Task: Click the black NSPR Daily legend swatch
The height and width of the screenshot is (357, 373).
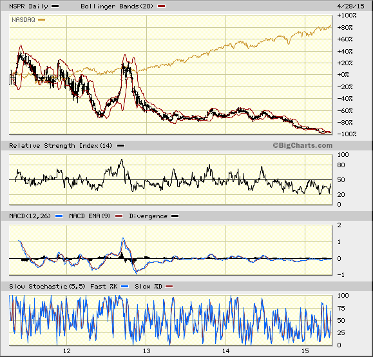Action: pyautogui.click(x=55, y=6)
